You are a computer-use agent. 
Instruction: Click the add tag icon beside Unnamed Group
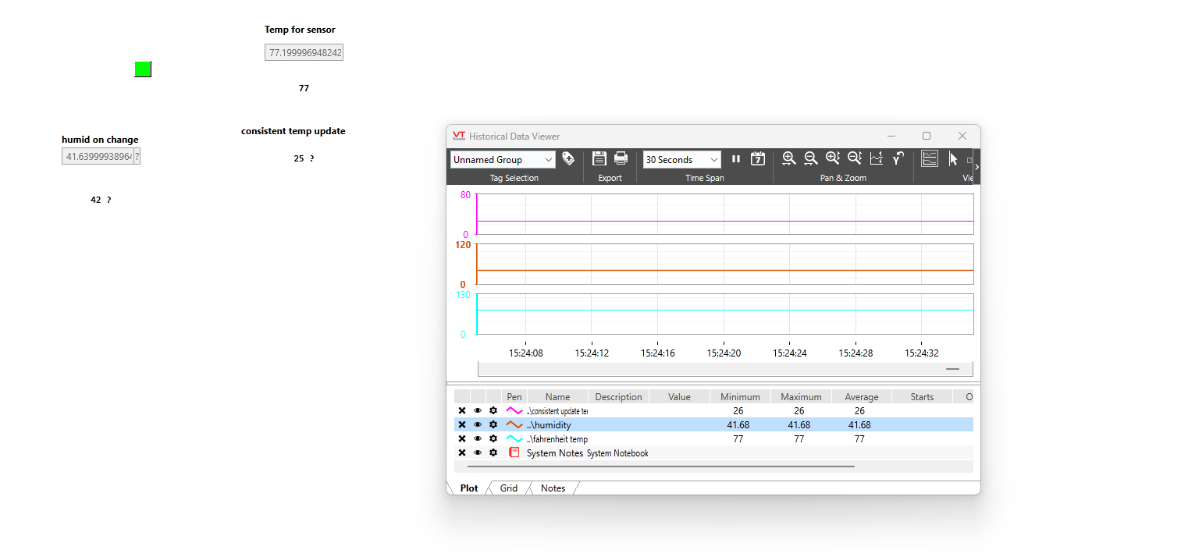(x=568, y=158)
